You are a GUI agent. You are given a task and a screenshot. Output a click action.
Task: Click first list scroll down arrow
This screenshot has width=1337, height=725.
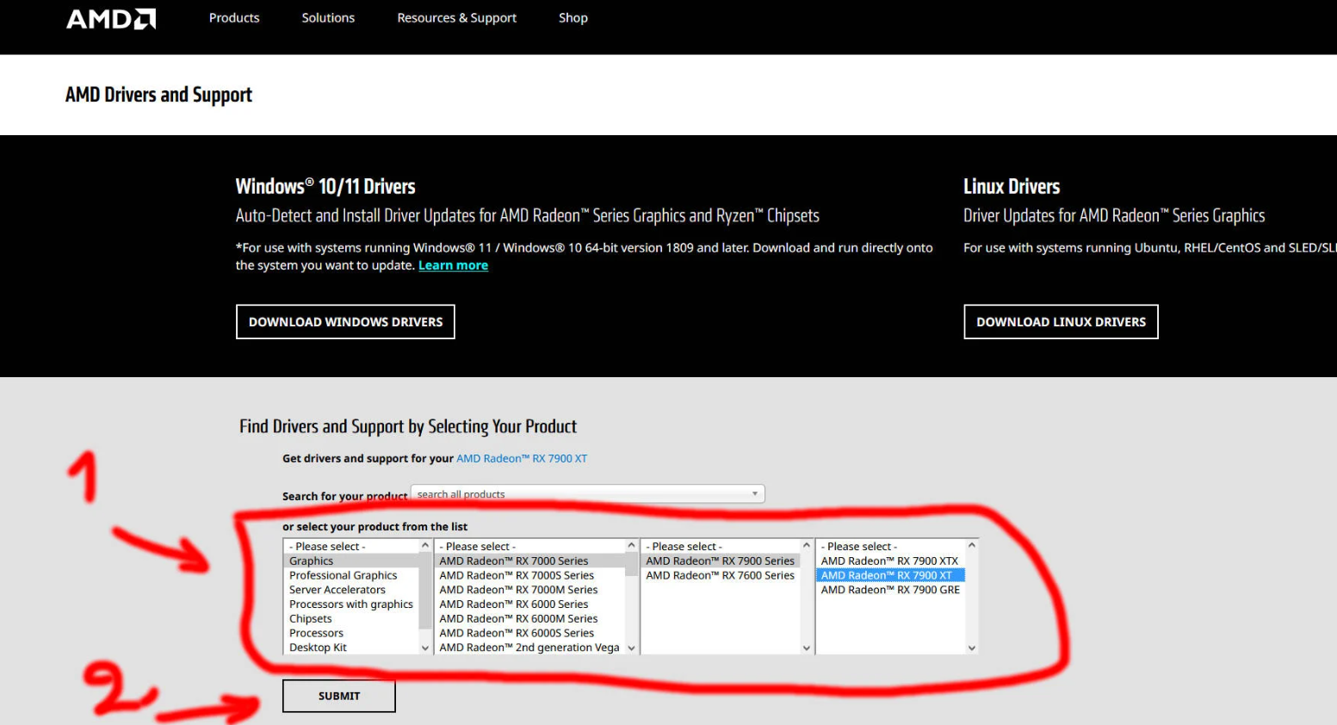coord(425,648)
